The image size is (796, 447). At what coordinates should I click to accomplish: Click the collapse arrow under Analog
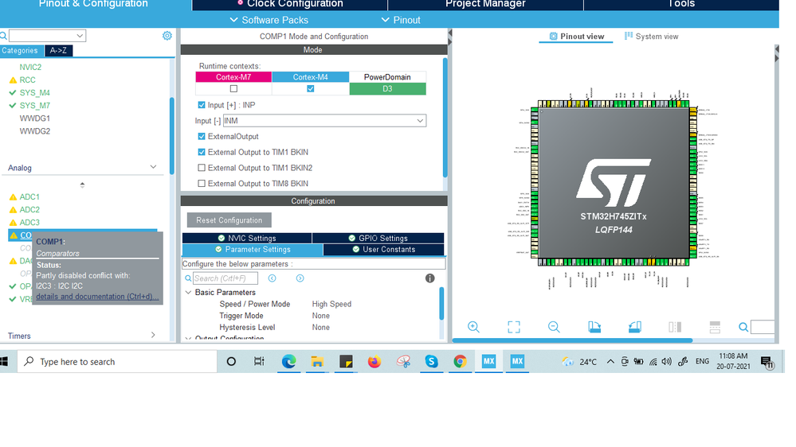coord(82,185)
